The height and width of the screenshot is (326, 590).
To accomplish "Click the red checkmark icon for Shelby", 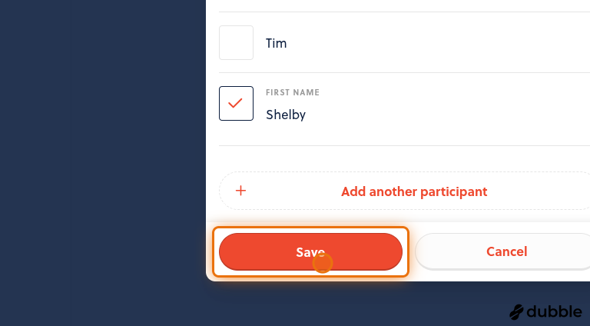I will coord(235,103).
